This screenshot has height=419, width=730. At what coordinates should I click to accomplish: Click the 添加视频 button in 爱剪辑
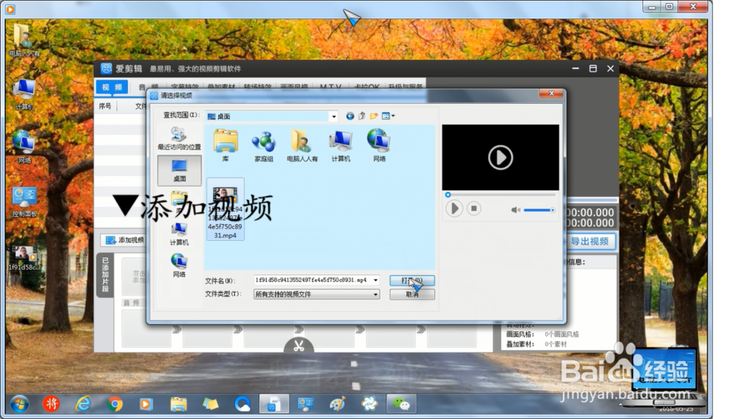(124, 240)
